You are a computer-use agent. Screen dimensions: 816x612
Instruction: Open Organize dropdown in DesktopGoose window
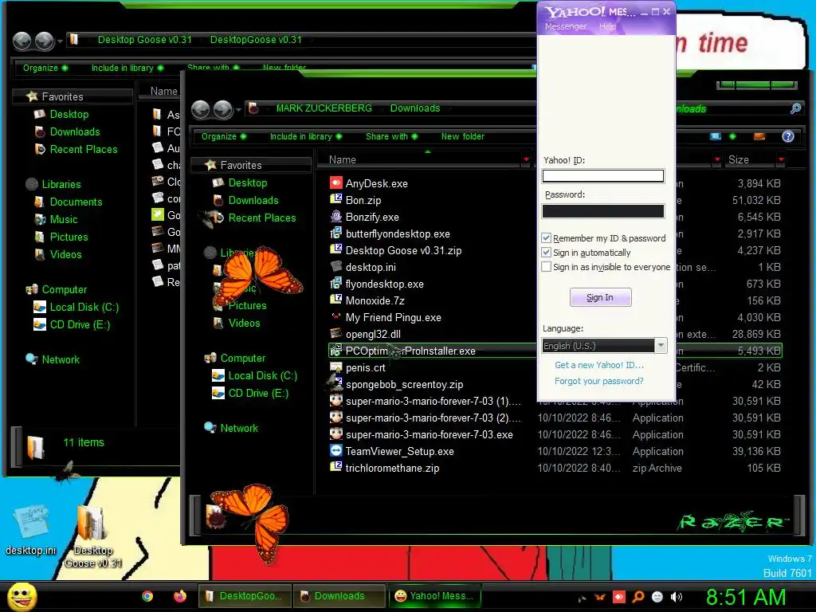click(45, 68)
